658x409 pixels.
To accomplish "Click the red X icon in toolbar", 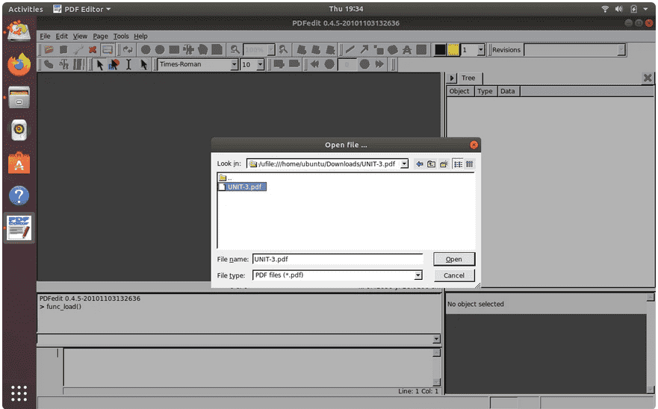I will point(93,49).
